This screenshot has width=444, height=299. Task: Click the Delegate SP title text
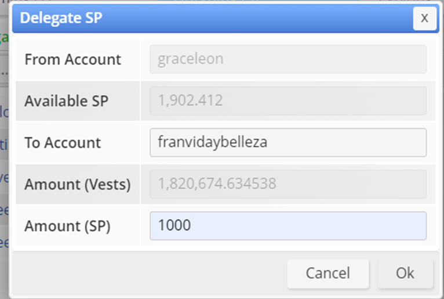pyautogui.click(x=61, y=18)
